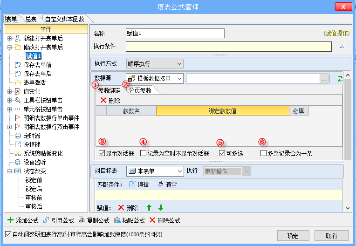Select the 赋值1 tree item

click(x=34, y=56)
